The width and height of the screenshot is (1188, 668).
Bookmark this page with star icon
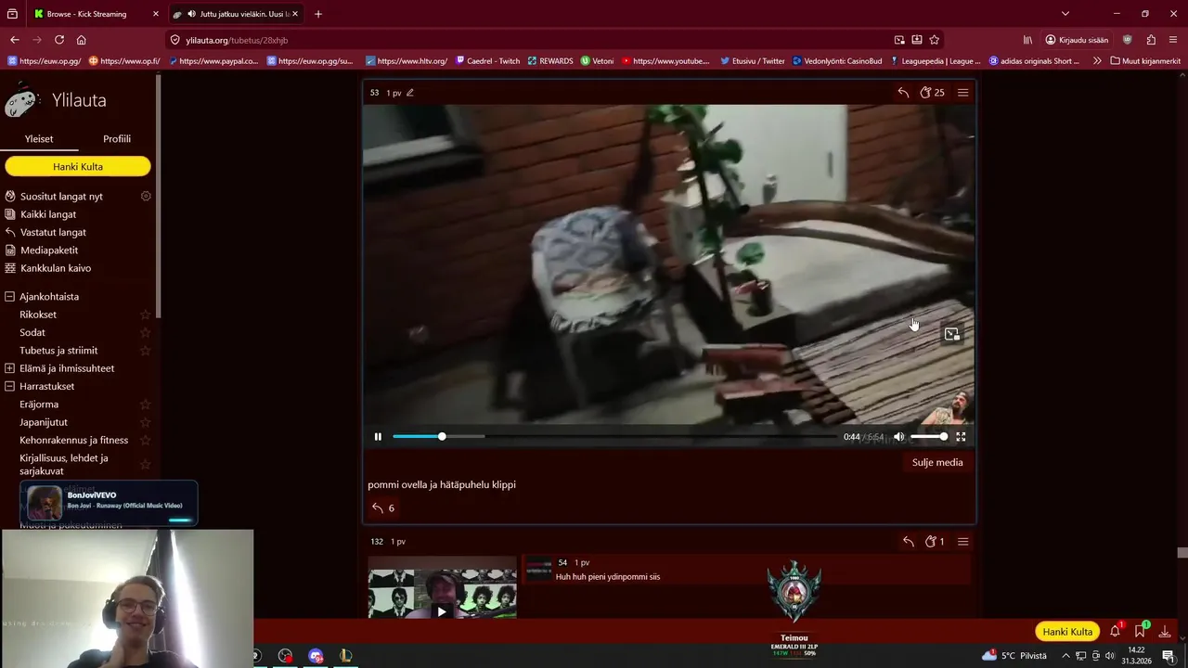pos(934,40)
